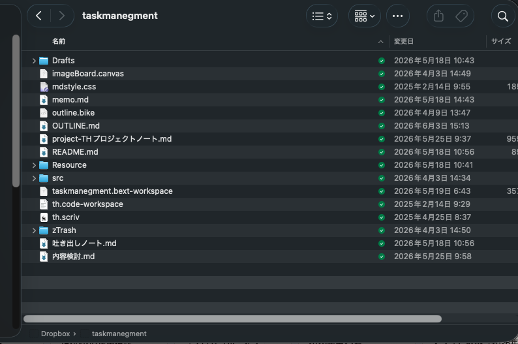
Task: Click the sync status badge for Drafts
Action: point(381,61)
